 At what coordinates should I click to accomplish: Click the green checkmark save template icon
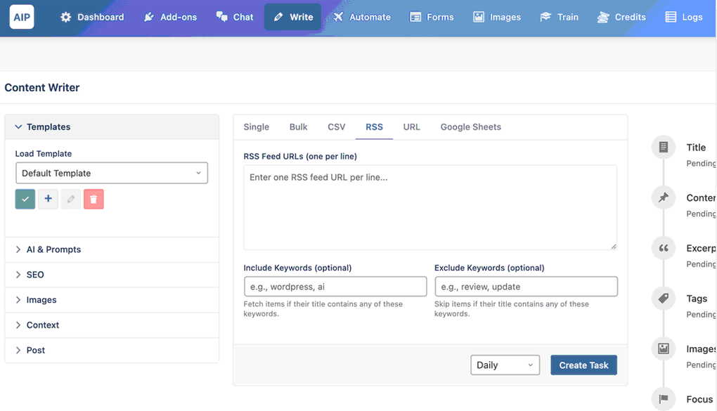tap(25, 199)
